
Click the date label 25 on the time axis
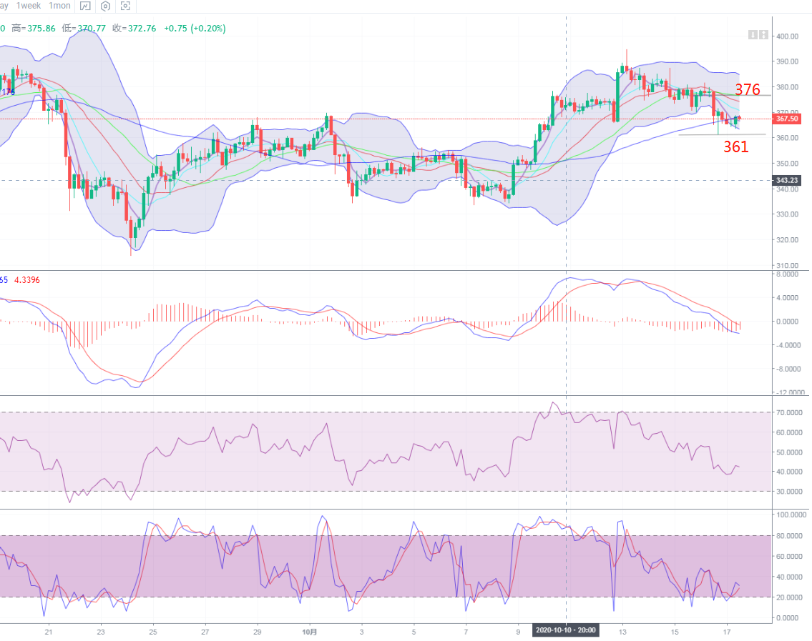153,632
